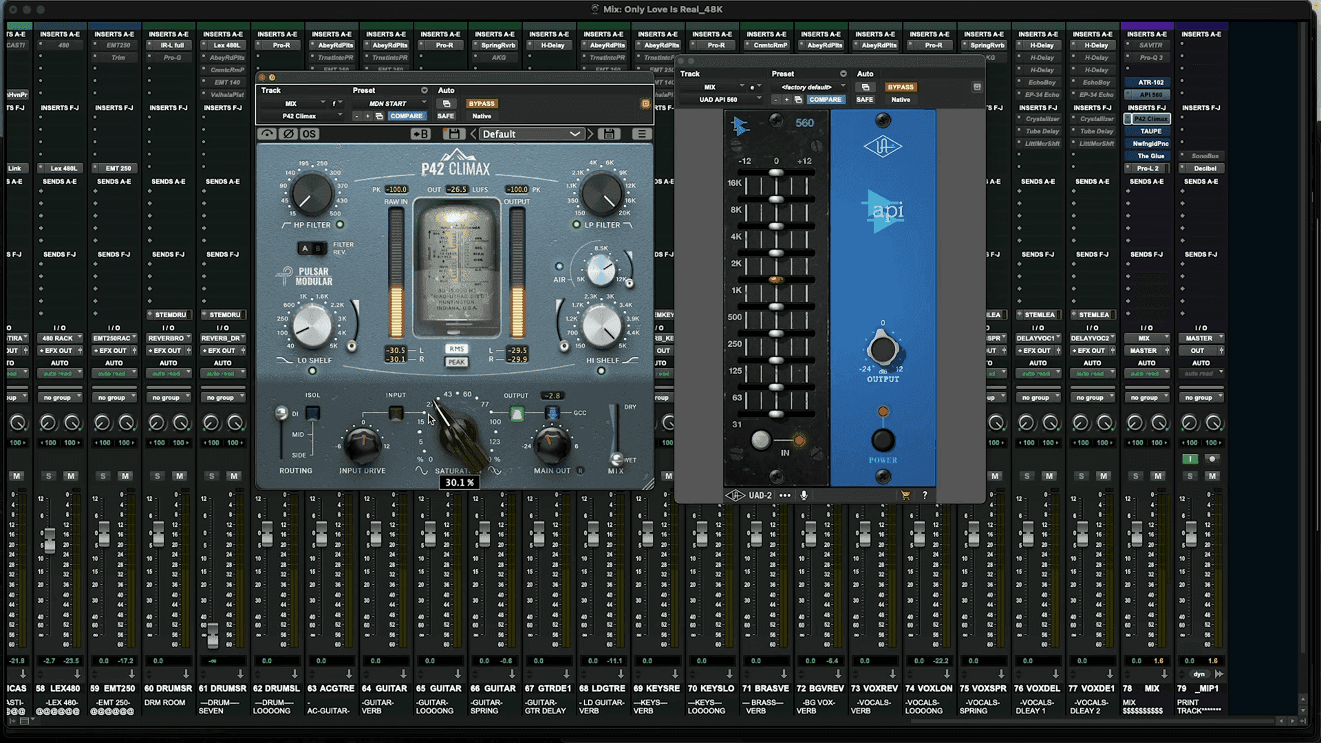Open Preset menu arrow in P42 Climax header
The height and width of the screenshot is (743, 1321).
pyautogui.click(x=424, y=91)
